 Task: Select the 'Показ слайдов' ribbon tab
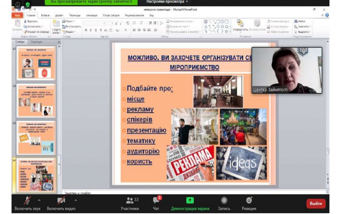pyautogui.click(x=111, y=15)
